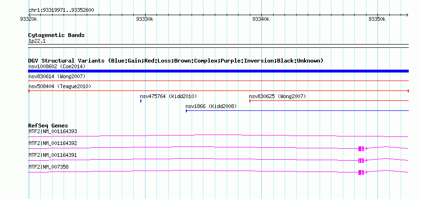The width and height of the screenshot is (422, 199).
Task: Open transcript MTF2|NM_001164392 label
Action: click(53, 144)
